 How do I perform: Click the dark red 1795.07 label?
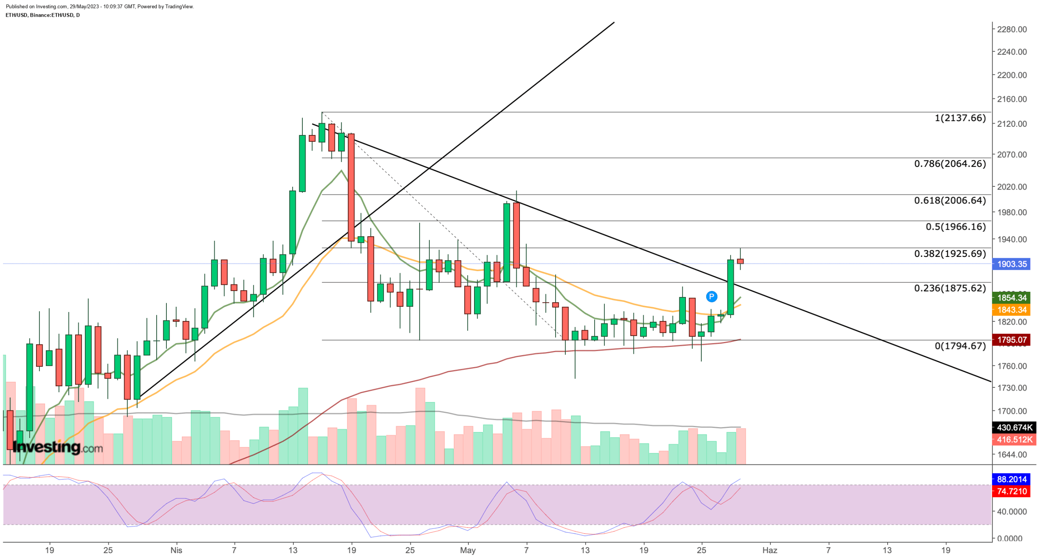pos(1011,340)
